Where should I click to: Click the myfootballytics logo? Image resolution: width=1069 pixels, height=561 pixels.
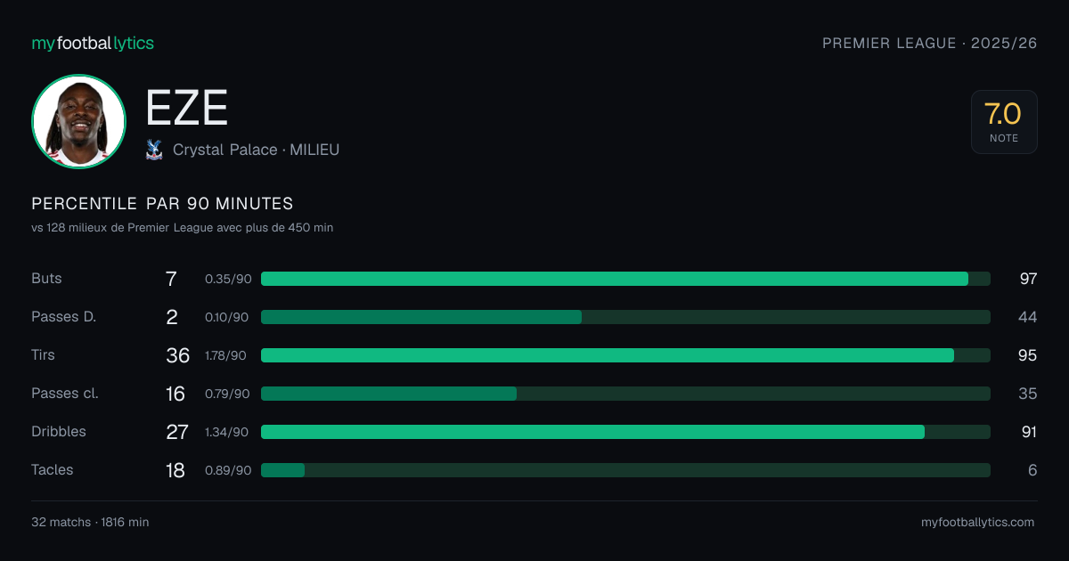(93, 43)
